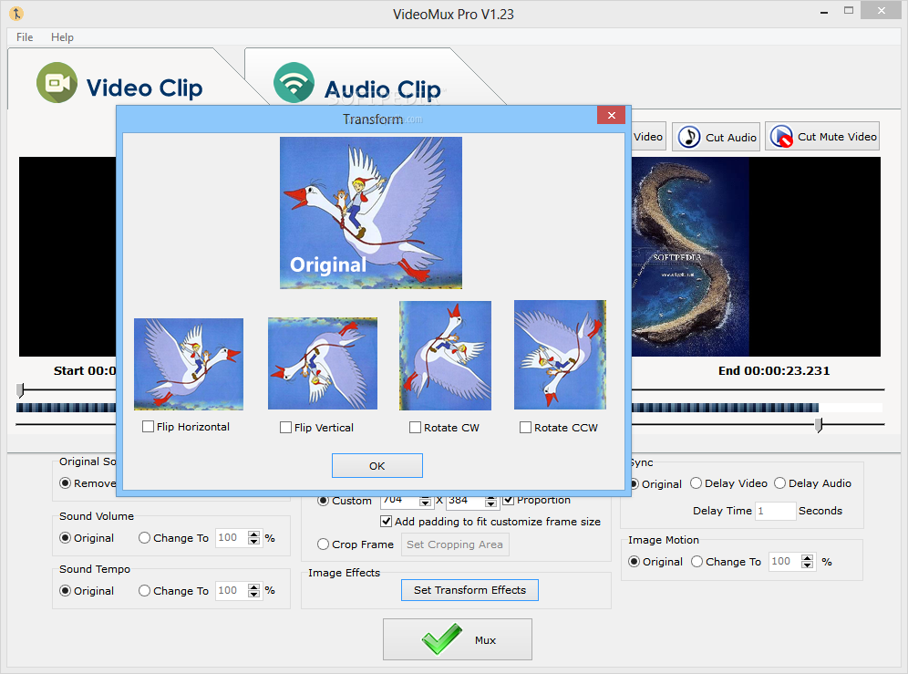Select the Crop Frame radio button
Image resolution: width=908 pixels, height=674 pixels.
coord(323,544)
